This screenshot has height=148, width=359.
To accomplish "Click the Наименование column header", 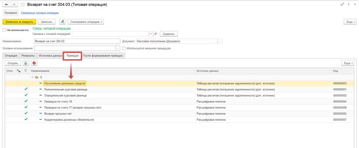I will pos(112,71).
